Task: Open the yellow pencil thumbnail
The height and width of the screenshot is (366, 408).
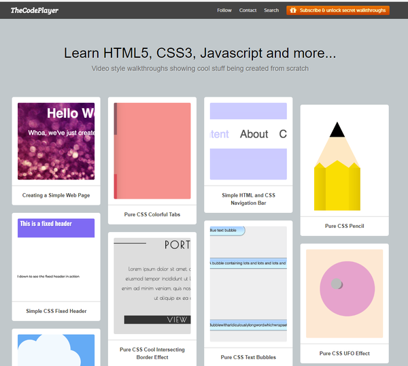Action: pyautogui.click(x=337, y=166)
